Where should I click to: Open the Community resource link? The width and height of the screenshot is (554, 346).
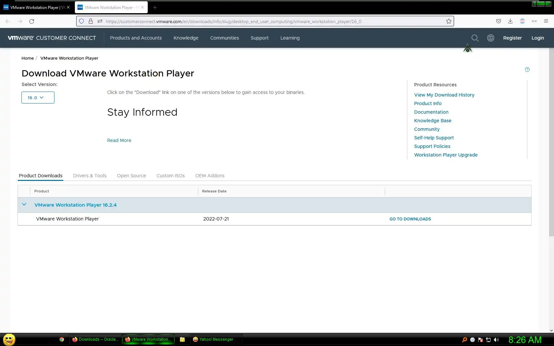427,129
